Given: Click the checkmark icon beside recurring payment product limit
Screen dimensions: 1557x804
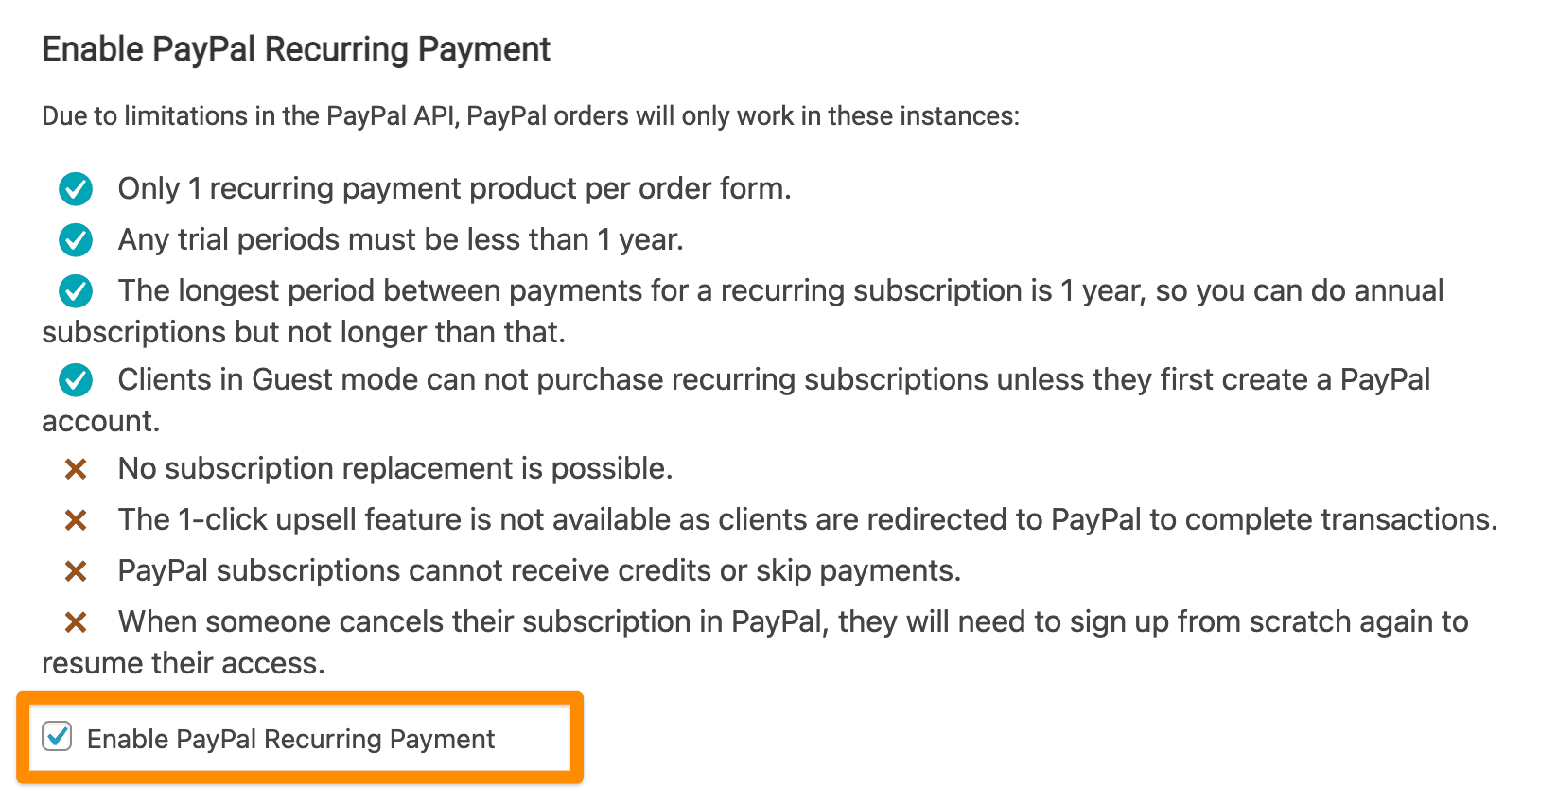Looking at the screenshot, I should (x=75, y=189).
